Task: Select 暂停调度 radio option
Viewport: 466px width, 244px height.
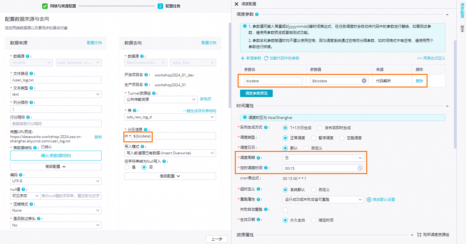Action: 314,138
